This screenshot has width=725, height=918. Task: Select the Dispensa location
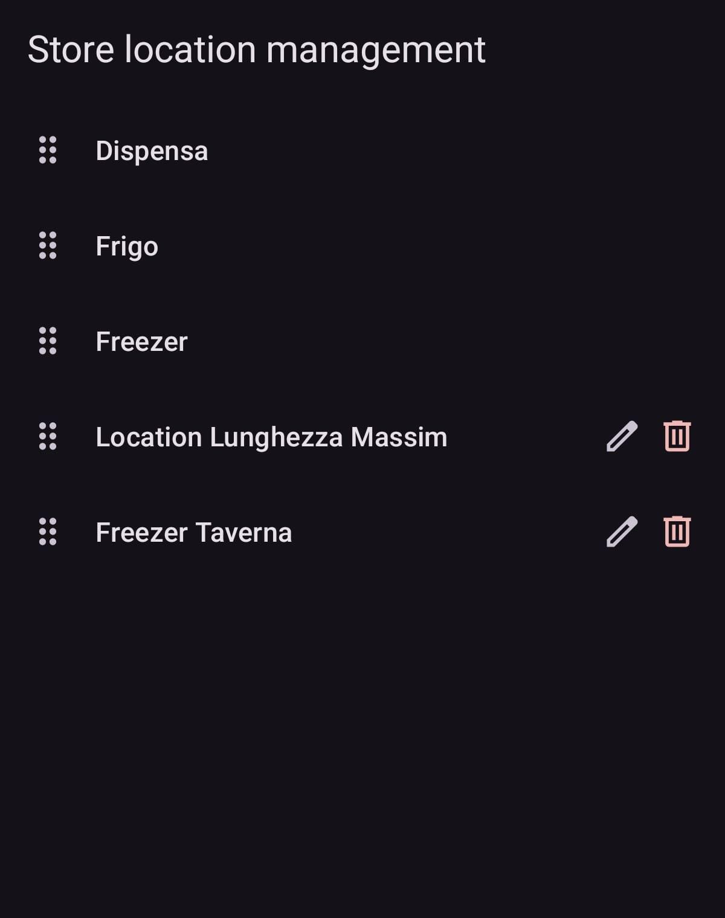point(152,150)
